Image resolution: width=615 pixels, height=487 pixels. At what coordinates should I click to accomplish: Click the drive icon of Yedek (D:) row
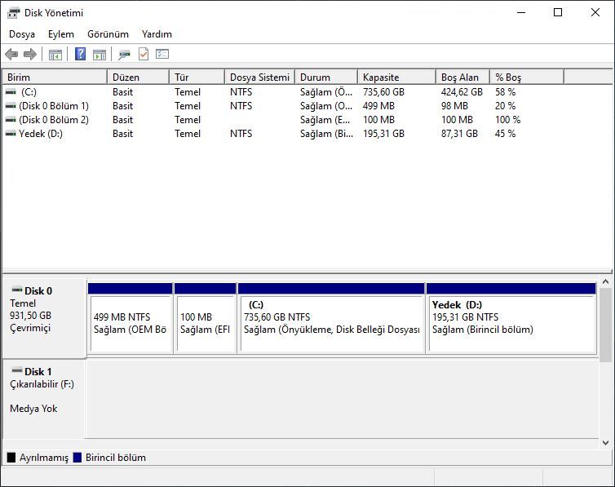(x=11, y=134)
